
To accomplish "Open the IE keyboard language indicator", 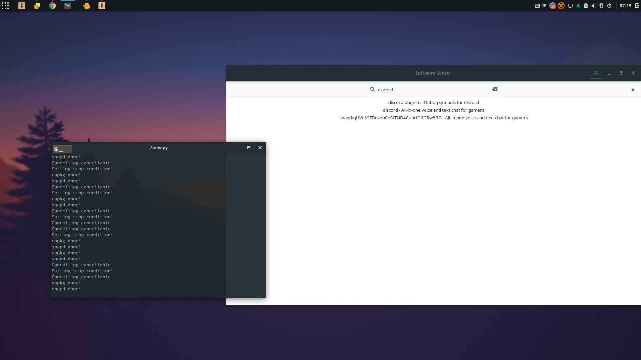I will 544,6.
